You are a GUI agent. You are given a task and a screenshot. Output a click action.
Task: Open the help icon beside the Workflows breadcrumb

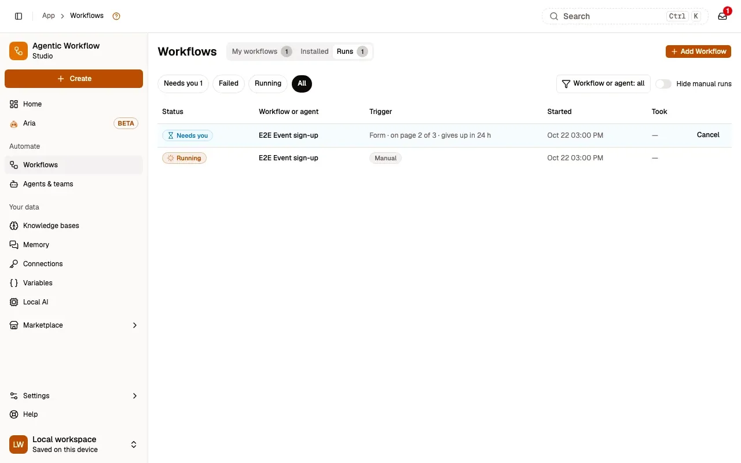point(116,16)
